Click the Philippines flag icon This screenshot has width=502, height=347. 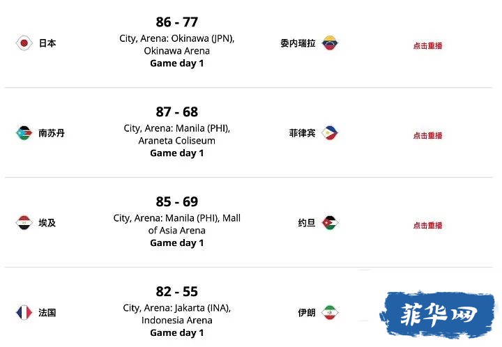pos(330,132)
